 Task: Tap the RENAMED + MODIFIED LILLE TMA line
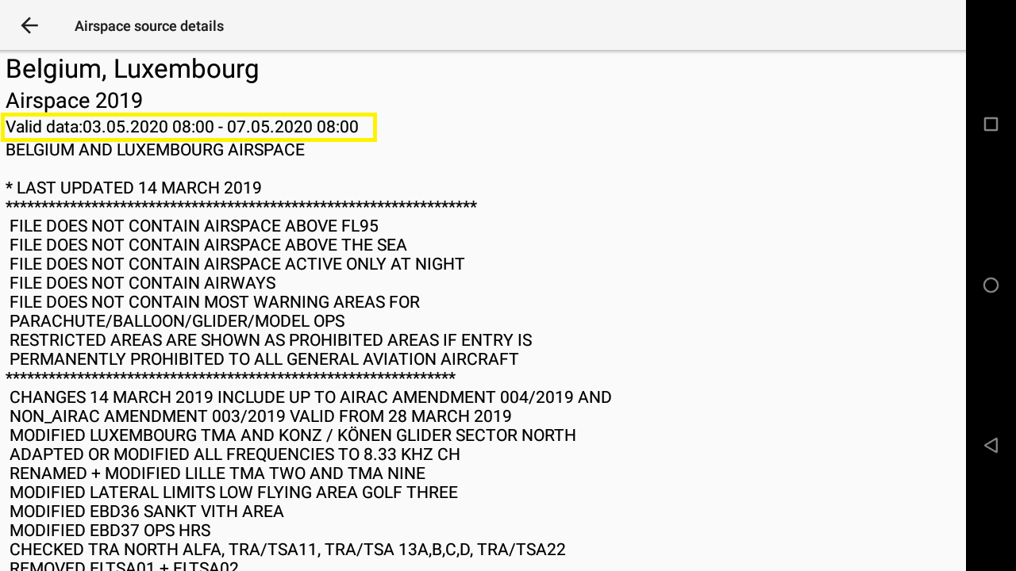[x=217, y=473]
